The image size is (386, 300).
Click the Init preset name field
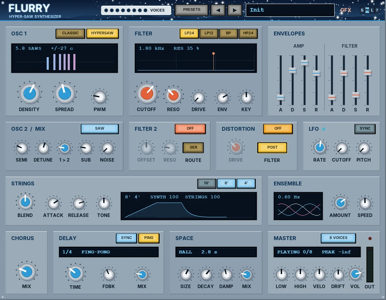(x=290, y=10)
